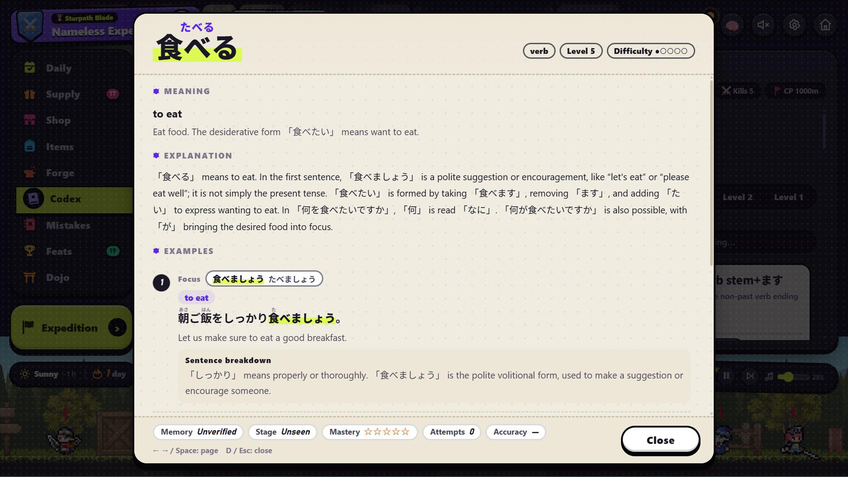This screenshot has height=477, width=848.
Task: Start the Expedition button
Action: 72,328
